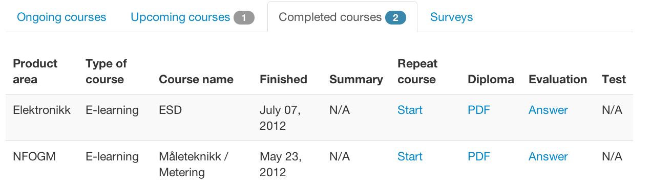Click the Product area column header
The width and height of the screenshot is (651, 188).
click(x=35, y=72)
